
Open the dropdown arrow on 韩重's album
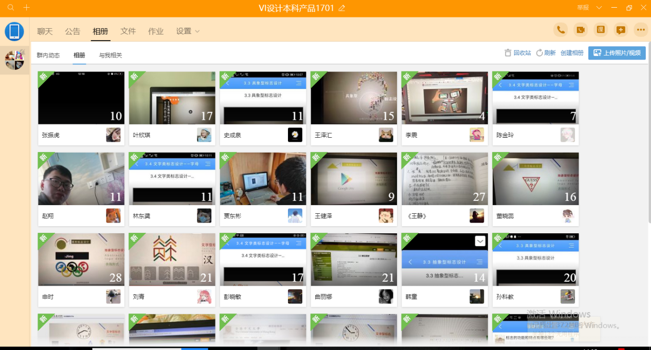(x=480, y=241)
